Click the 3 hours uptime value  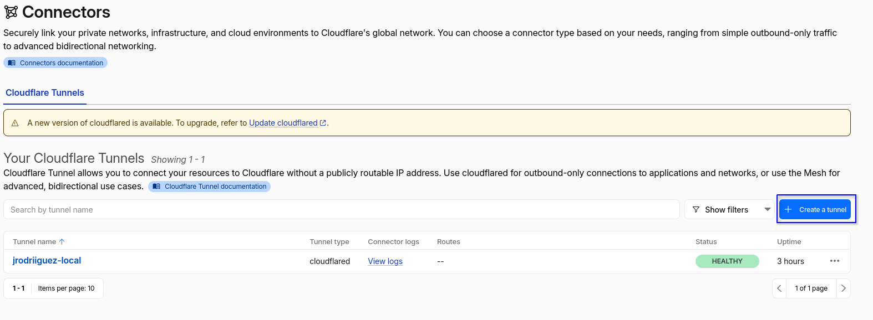tap(790, 261)
